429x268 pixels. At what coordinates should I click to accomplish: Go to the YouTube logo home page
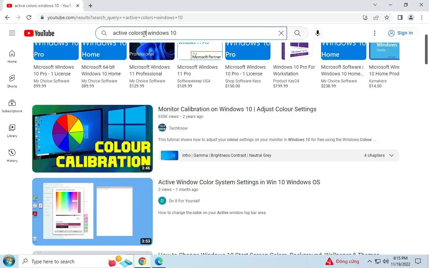click(39, 33)
